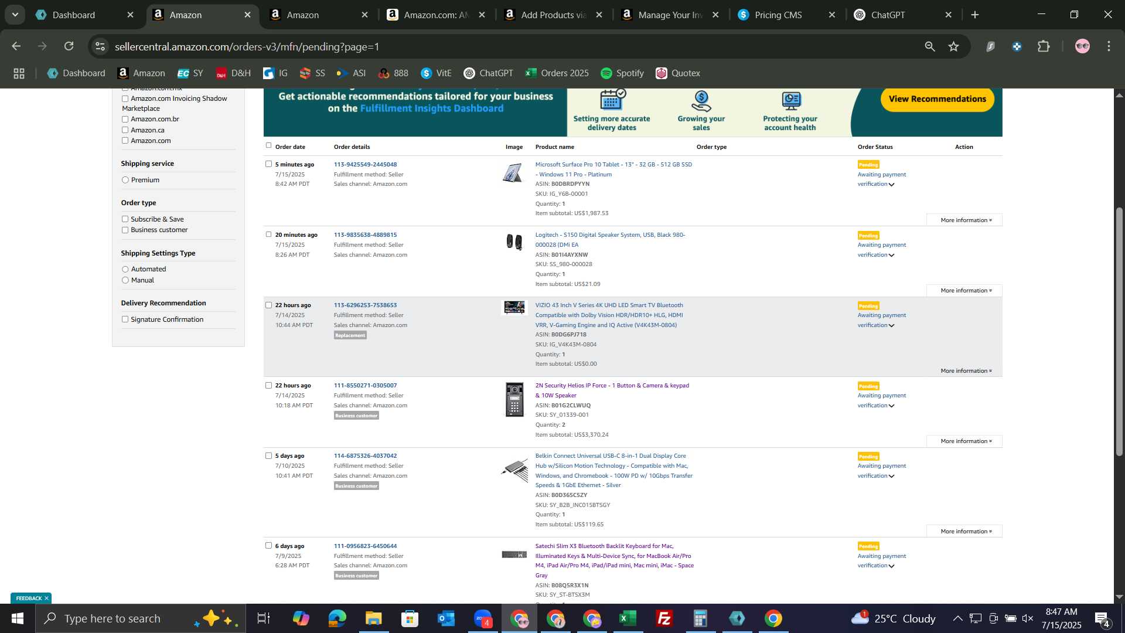Tick the select-all checkbox beside Order date
Image resolution: width=1125 pixels, height=633 pixels.
pyautogui.click(x=268, y=145)
